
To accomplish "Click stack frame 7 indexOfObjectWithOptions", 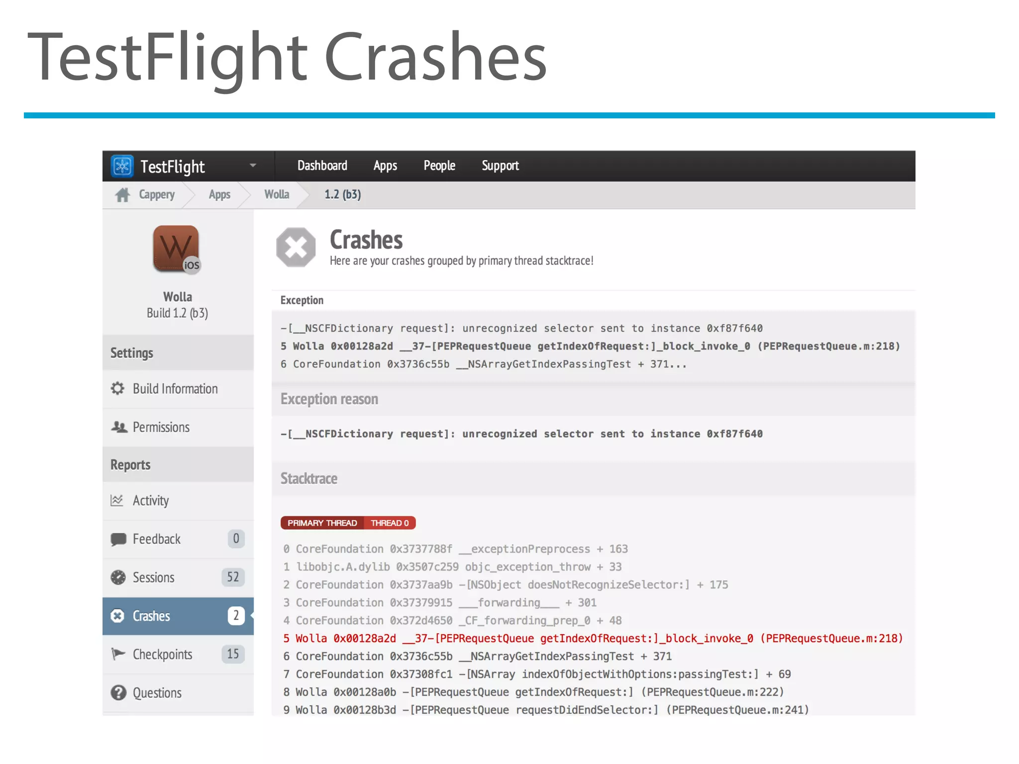I will click(x=537, y=674).
